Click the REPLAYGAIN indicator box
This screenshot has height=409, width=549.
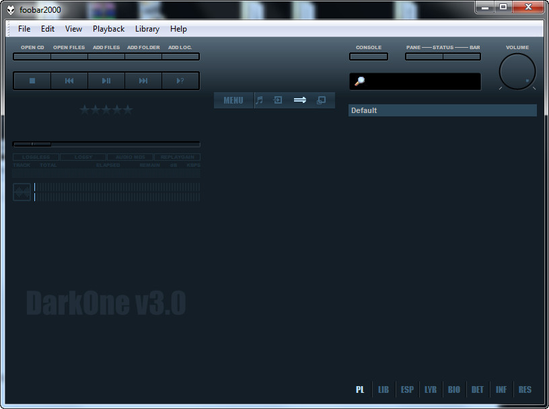pos(178,157)
